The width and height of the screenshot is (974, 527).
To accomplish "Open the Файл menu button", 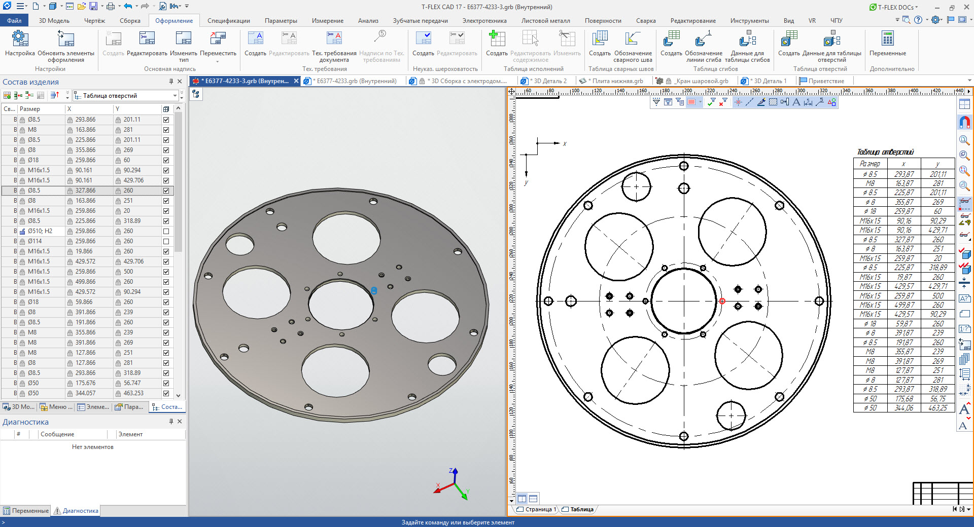I will point(14,21).
